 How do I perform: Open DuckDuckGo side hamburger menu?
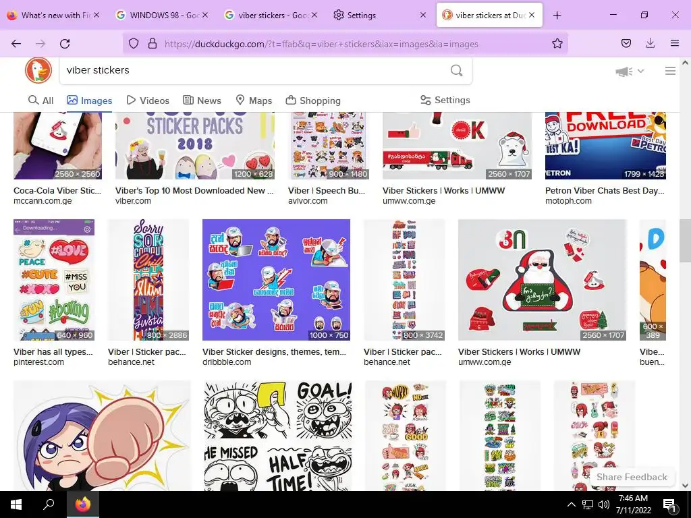[670, 71]
